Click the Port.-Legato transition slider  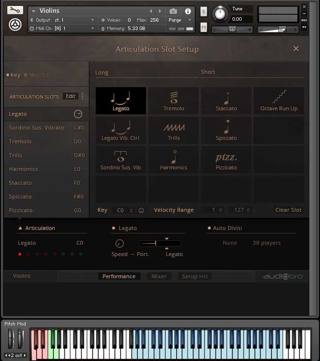pyautogui.click(x=160, y=243)
